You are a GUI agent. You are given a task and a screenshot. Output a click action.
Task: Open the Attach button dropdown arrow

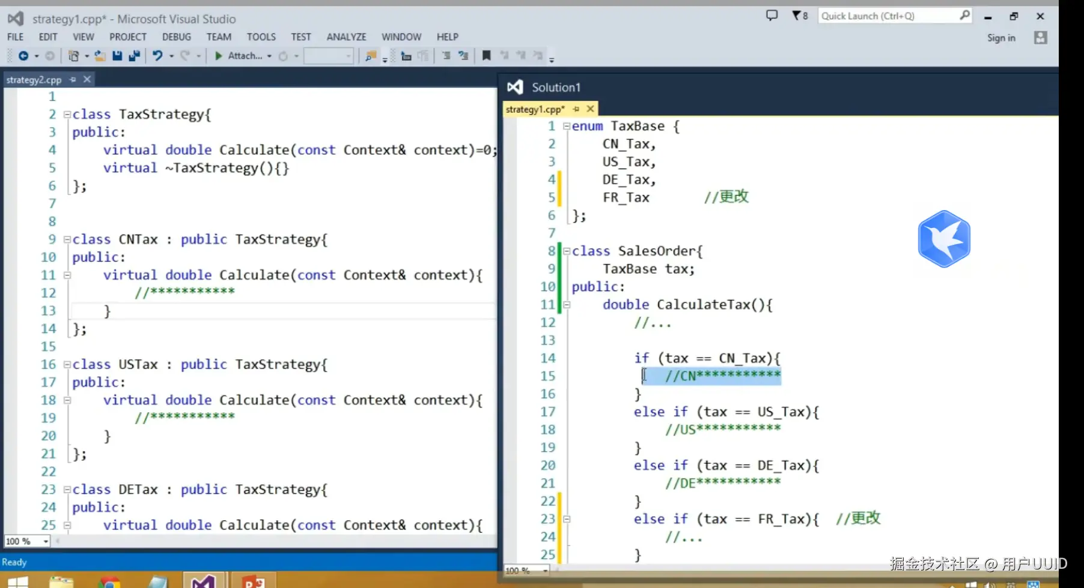(269, 56)
